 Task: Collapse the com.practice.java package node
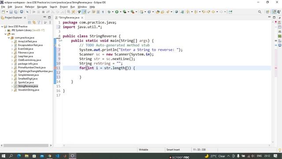point(9,38)
